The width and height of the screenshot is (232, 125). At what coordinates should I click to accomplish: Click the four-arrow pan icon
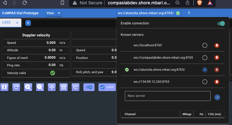[x=52, y=87]
